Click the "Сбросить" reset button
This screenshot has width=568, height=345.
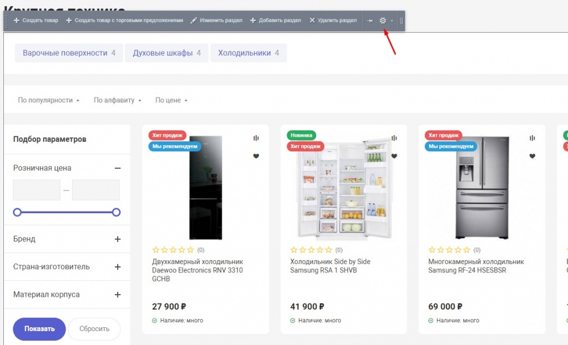tap(94, 329)
